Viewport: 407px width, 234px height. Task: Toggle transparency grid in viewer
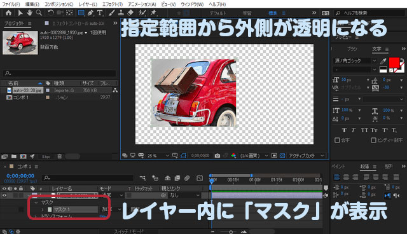coord(282,155)
